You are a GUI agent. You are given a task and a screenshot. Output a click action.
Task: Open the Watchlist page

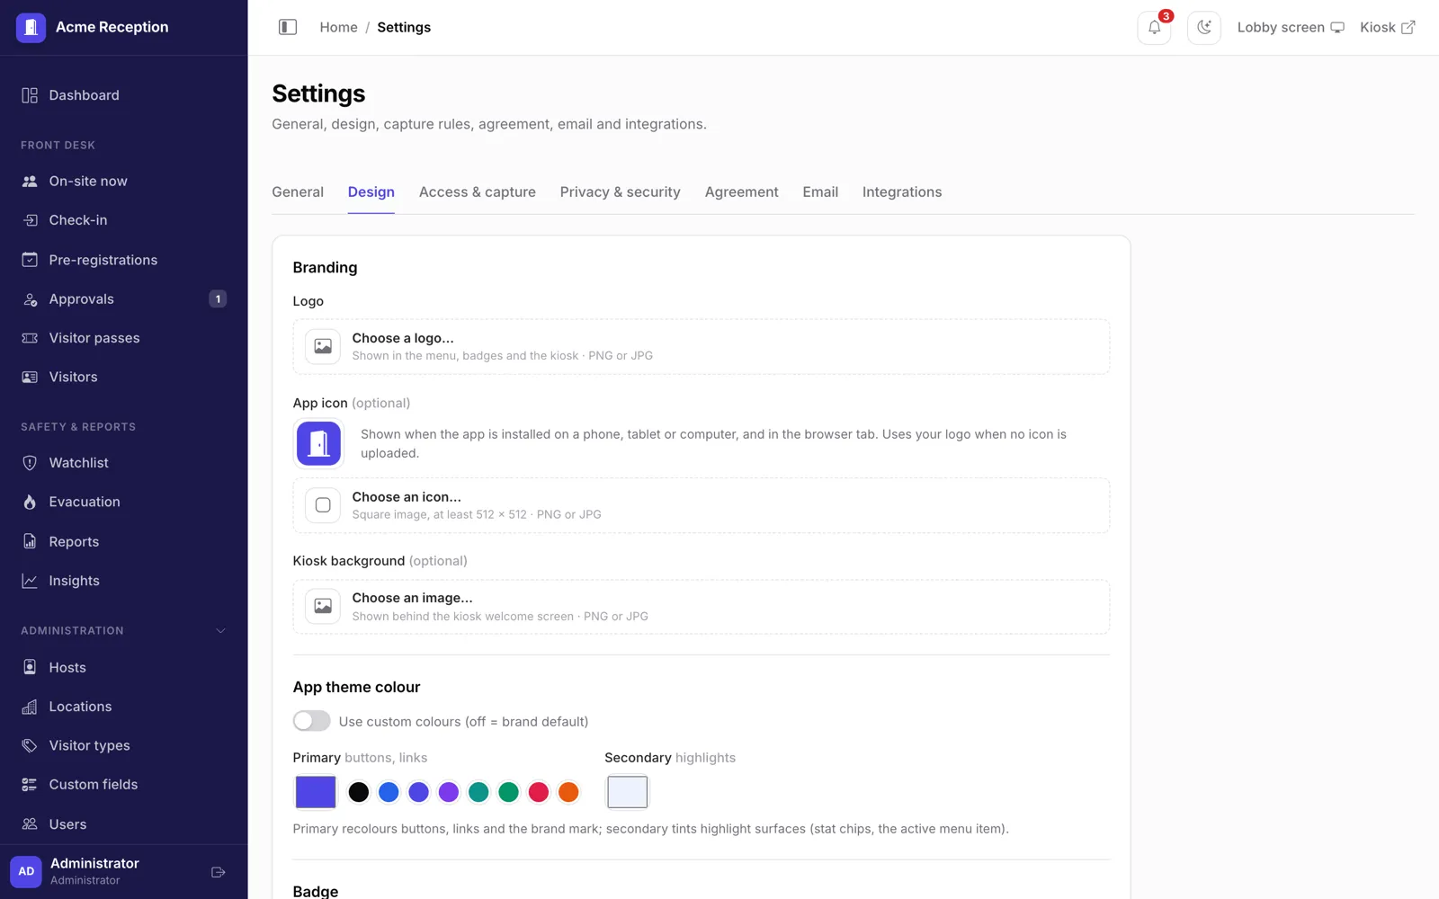pyautogui.click(x=124, y=462)
